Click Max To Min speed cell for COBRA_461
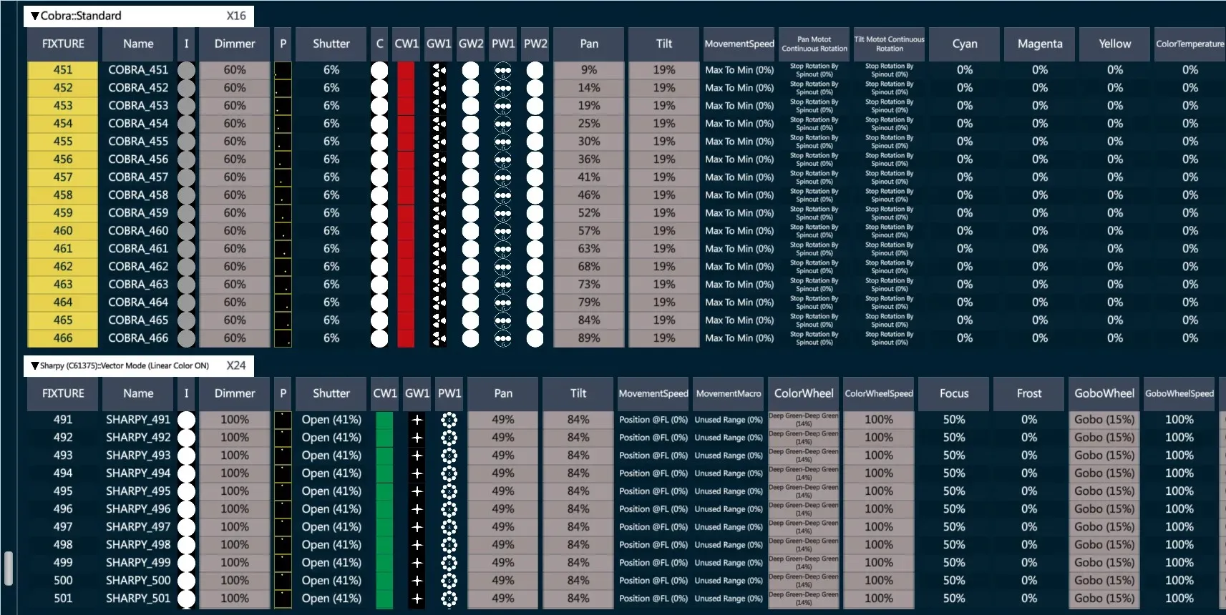The image size is (1226, 615). click(x=739, y=249)
